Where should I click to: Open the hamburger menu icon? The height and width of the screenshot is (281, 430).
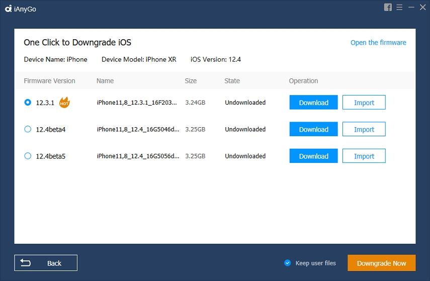point(399,8)
